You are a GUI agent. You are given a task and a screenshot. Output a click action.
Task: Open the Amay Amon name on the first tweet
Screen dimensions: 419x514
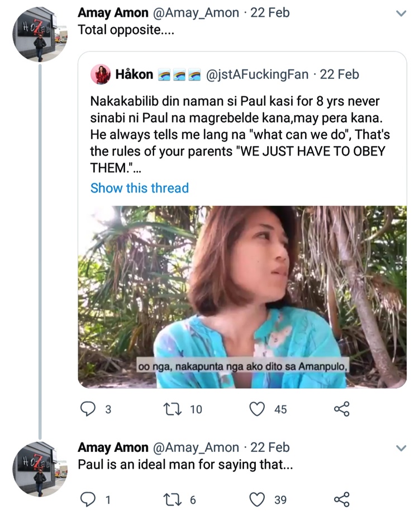pyautogui.click(x=113, y=13)
